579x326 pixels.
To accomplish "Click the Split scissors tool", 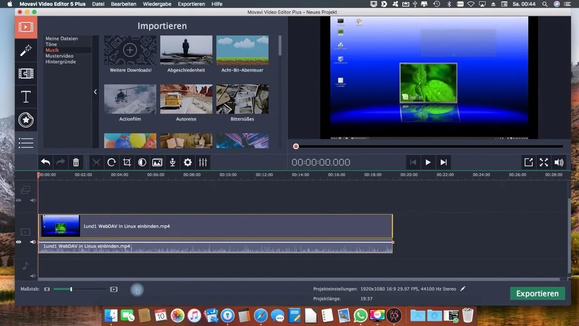I will pos(96,162).
